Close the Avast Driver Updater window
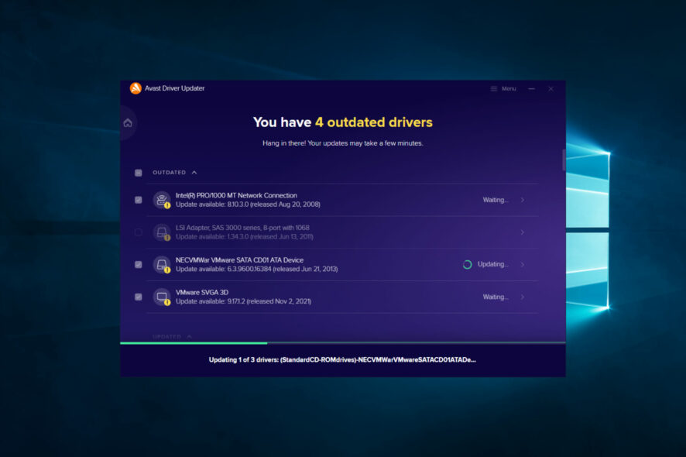The image size is (686, 457). click(x=551, y=88)
